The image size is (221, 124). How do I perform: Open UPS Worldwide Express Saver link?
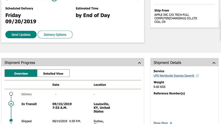[174, 76]
